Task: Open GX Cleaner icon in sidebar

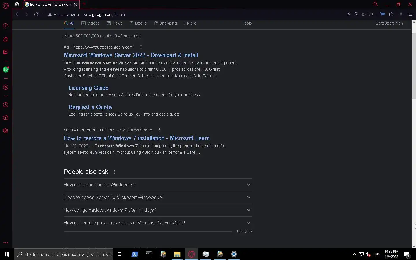Action: pos(5,39)
